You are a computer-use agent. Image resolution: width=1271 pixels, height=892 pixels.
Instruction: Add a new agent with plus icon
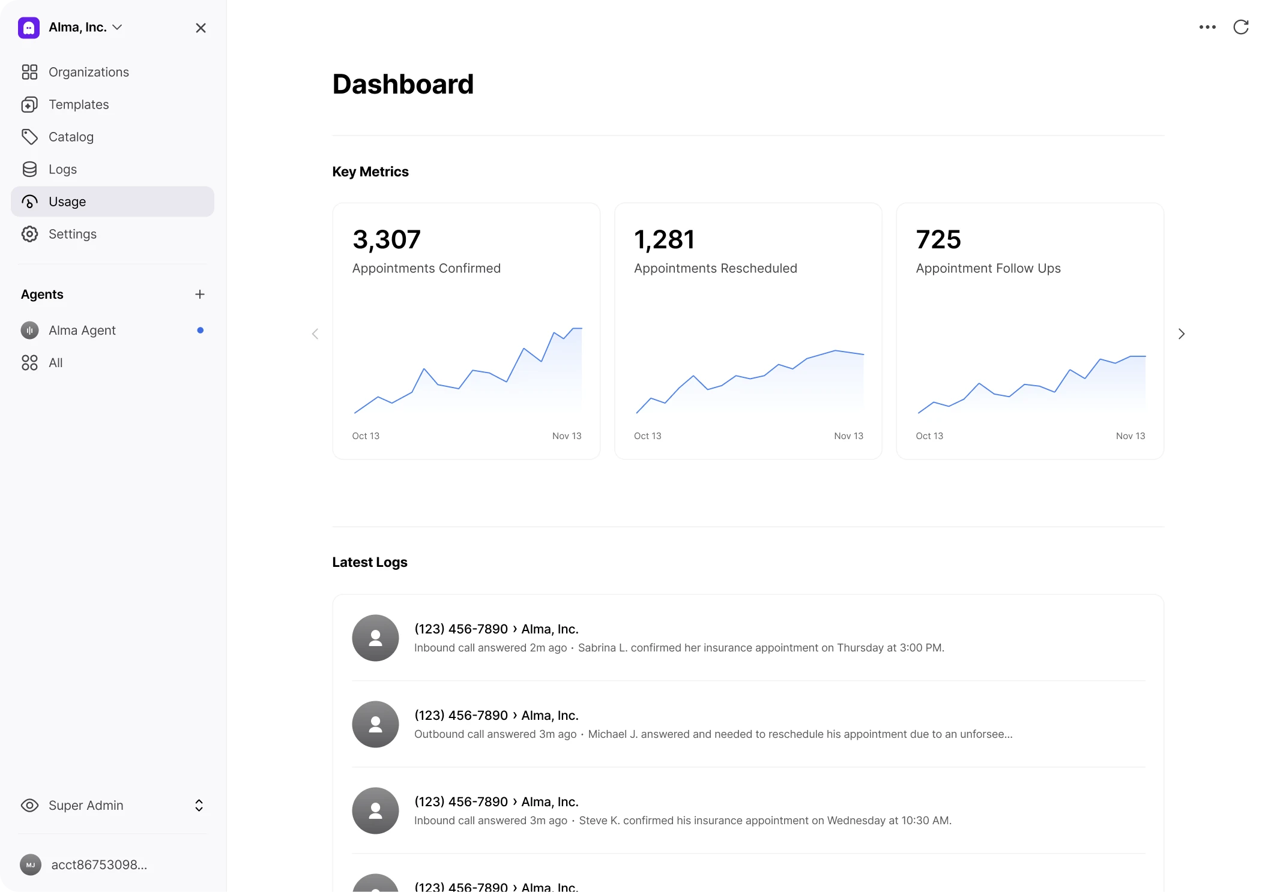[x=200, y=294]
